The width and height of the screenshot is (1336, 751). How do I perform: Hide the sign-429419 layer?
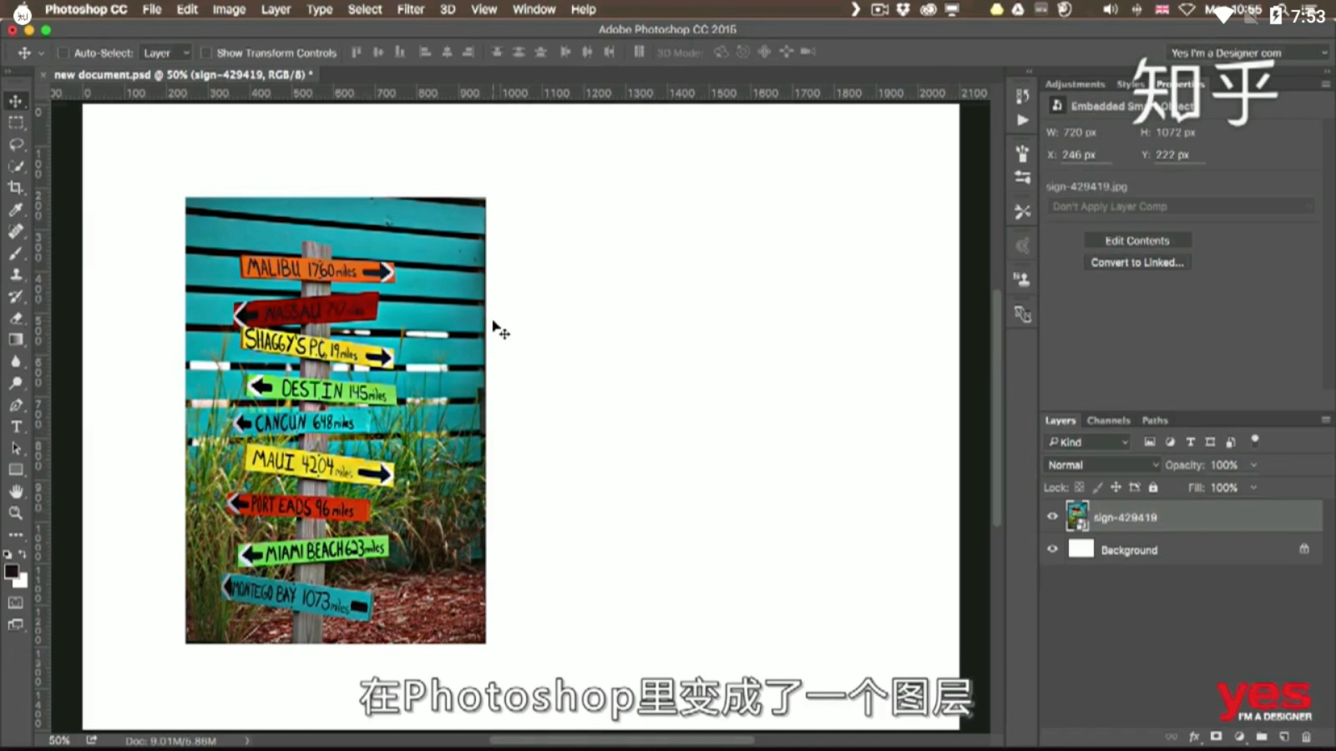[x=1052, y=516]
